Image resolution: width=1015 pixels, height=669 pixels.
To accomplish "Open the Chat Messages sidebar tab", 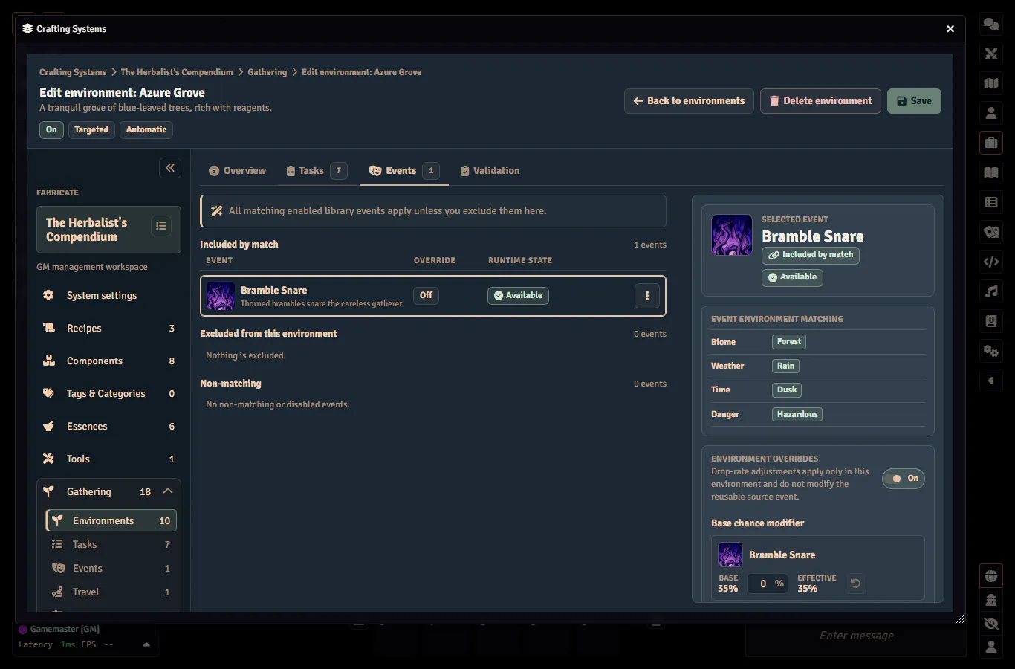I will pyautogui.click(x=991, y=24).
